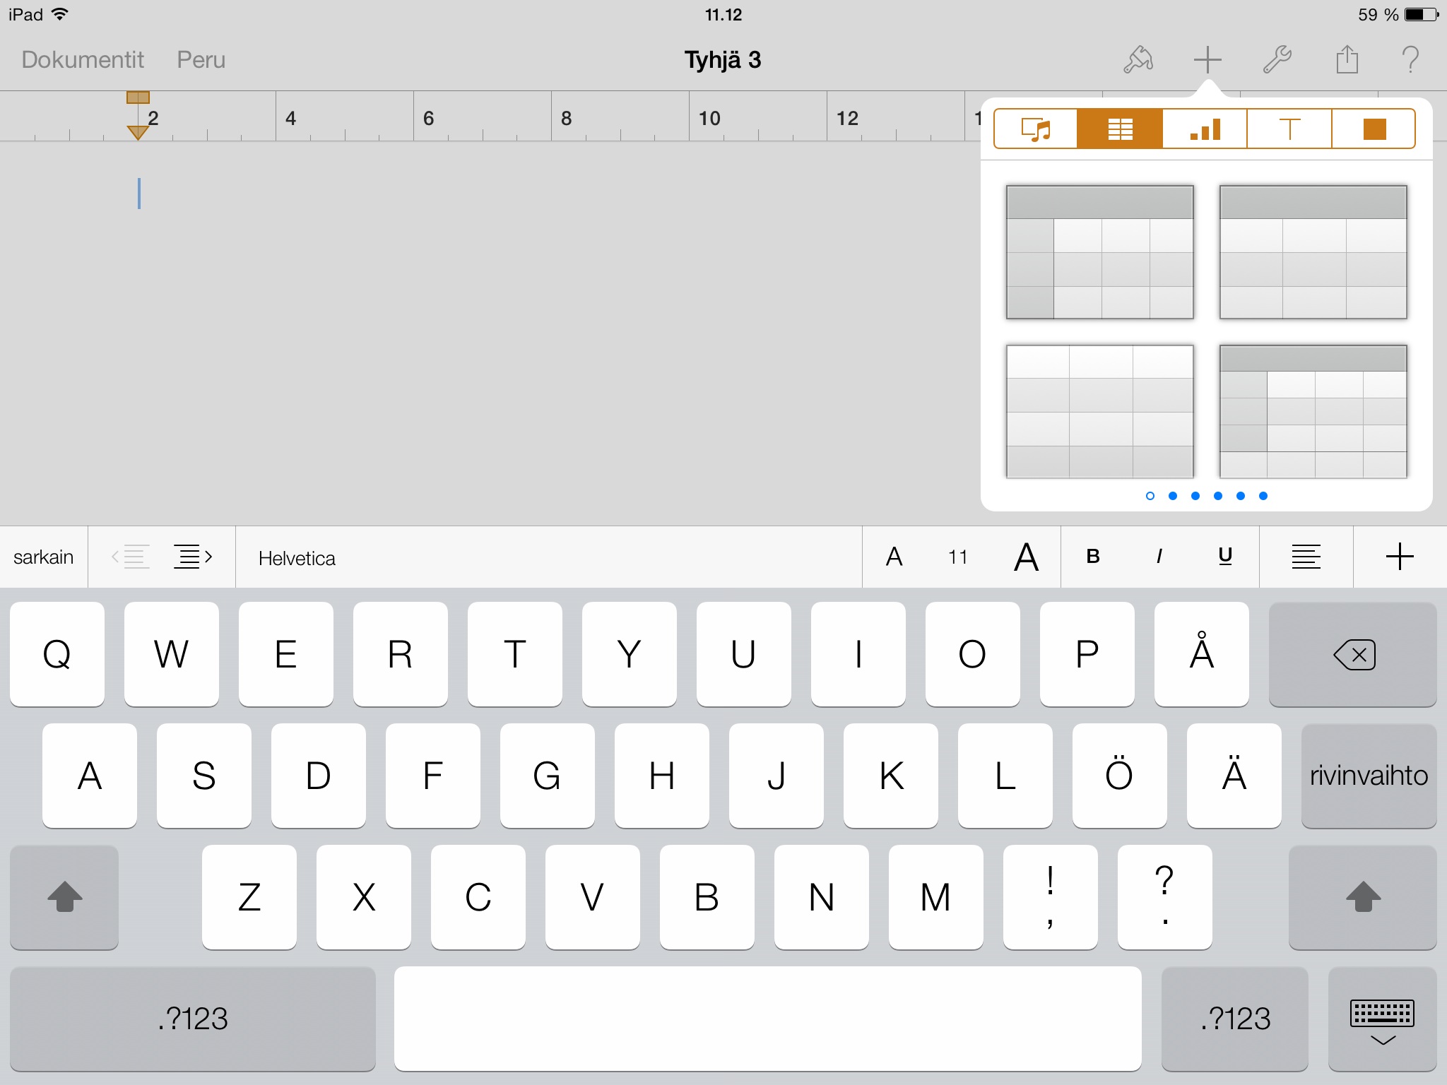Toggle bold formatting
Viewport: 1447px width, 1085px height.
click(x=1092, y=557)
